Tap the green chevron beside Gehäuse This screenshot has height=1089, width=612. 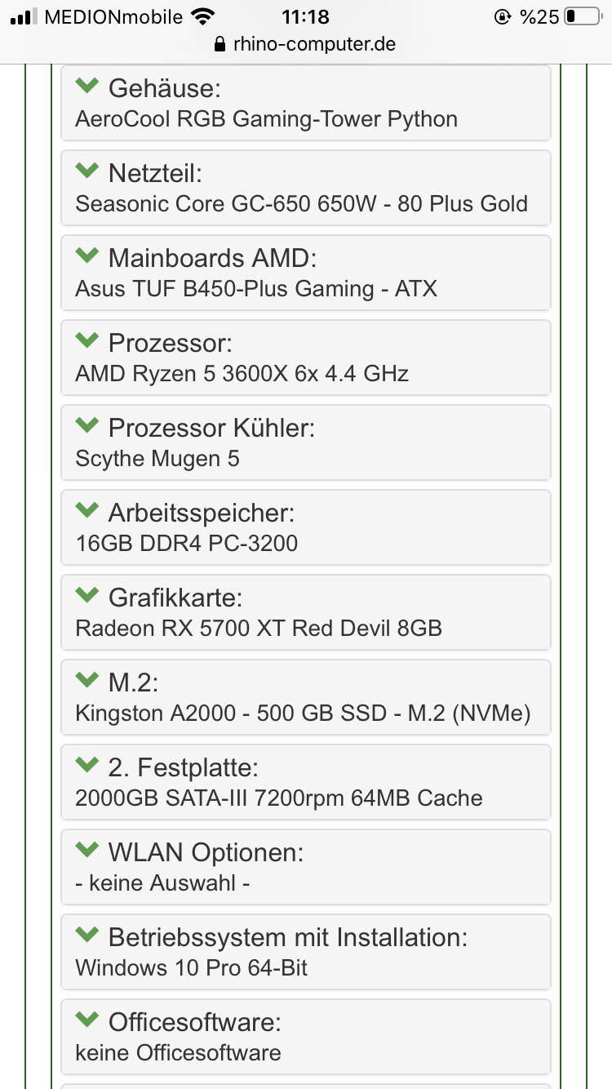(86, 86)
